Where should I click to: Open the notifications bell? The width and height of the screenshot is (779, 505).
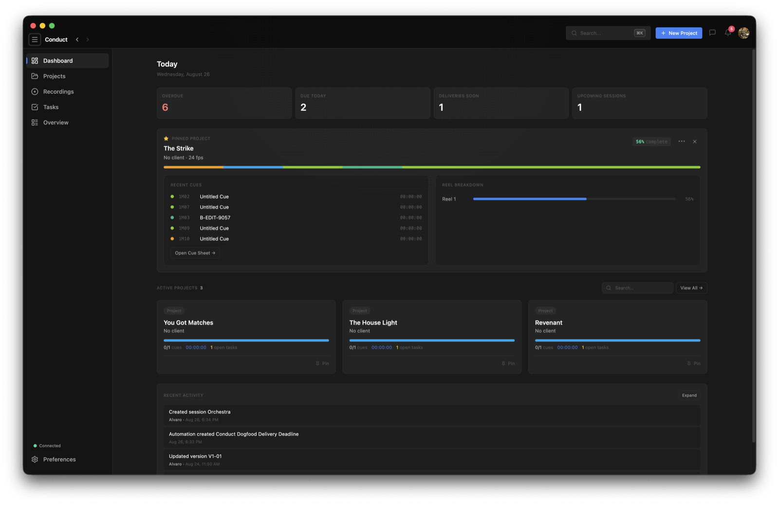pyautogui.click(x=728, y=33)
